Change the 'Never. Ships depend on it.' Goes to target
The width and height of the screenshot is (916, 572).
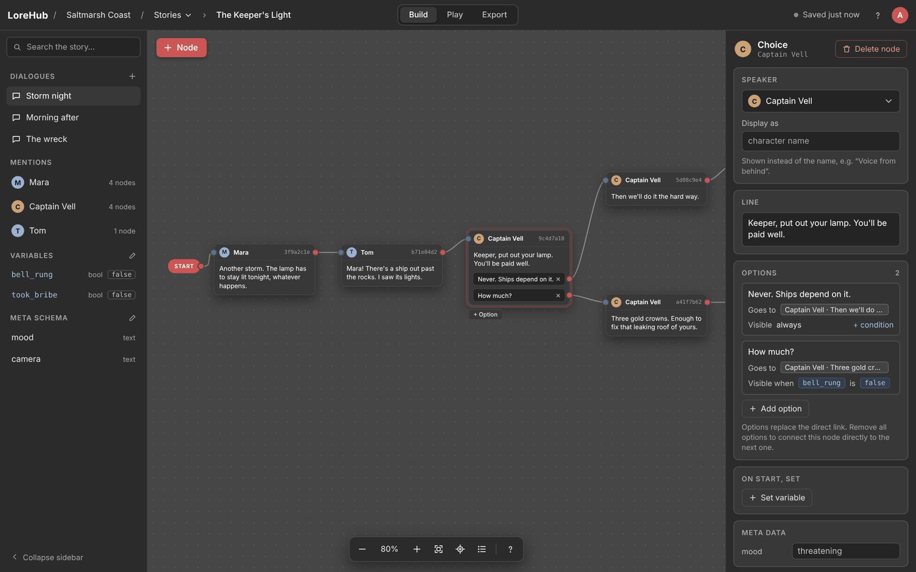834,310
